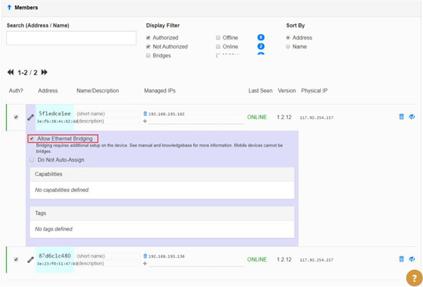Go to previous page of members
423x287 pixels.
pyautogui.click(x=11, y=73)
